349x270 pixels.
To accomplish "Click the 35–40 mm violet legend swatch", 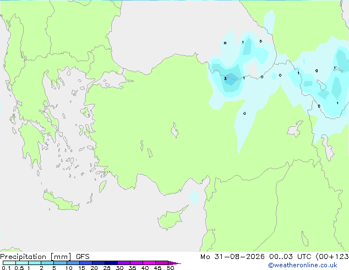I will [137, 263].
